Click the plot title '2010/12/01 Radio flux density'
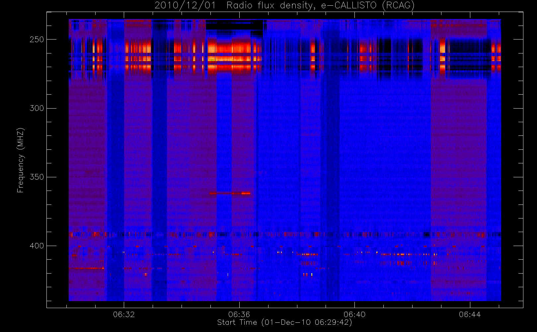537x332 pixels. coord(284,6)
